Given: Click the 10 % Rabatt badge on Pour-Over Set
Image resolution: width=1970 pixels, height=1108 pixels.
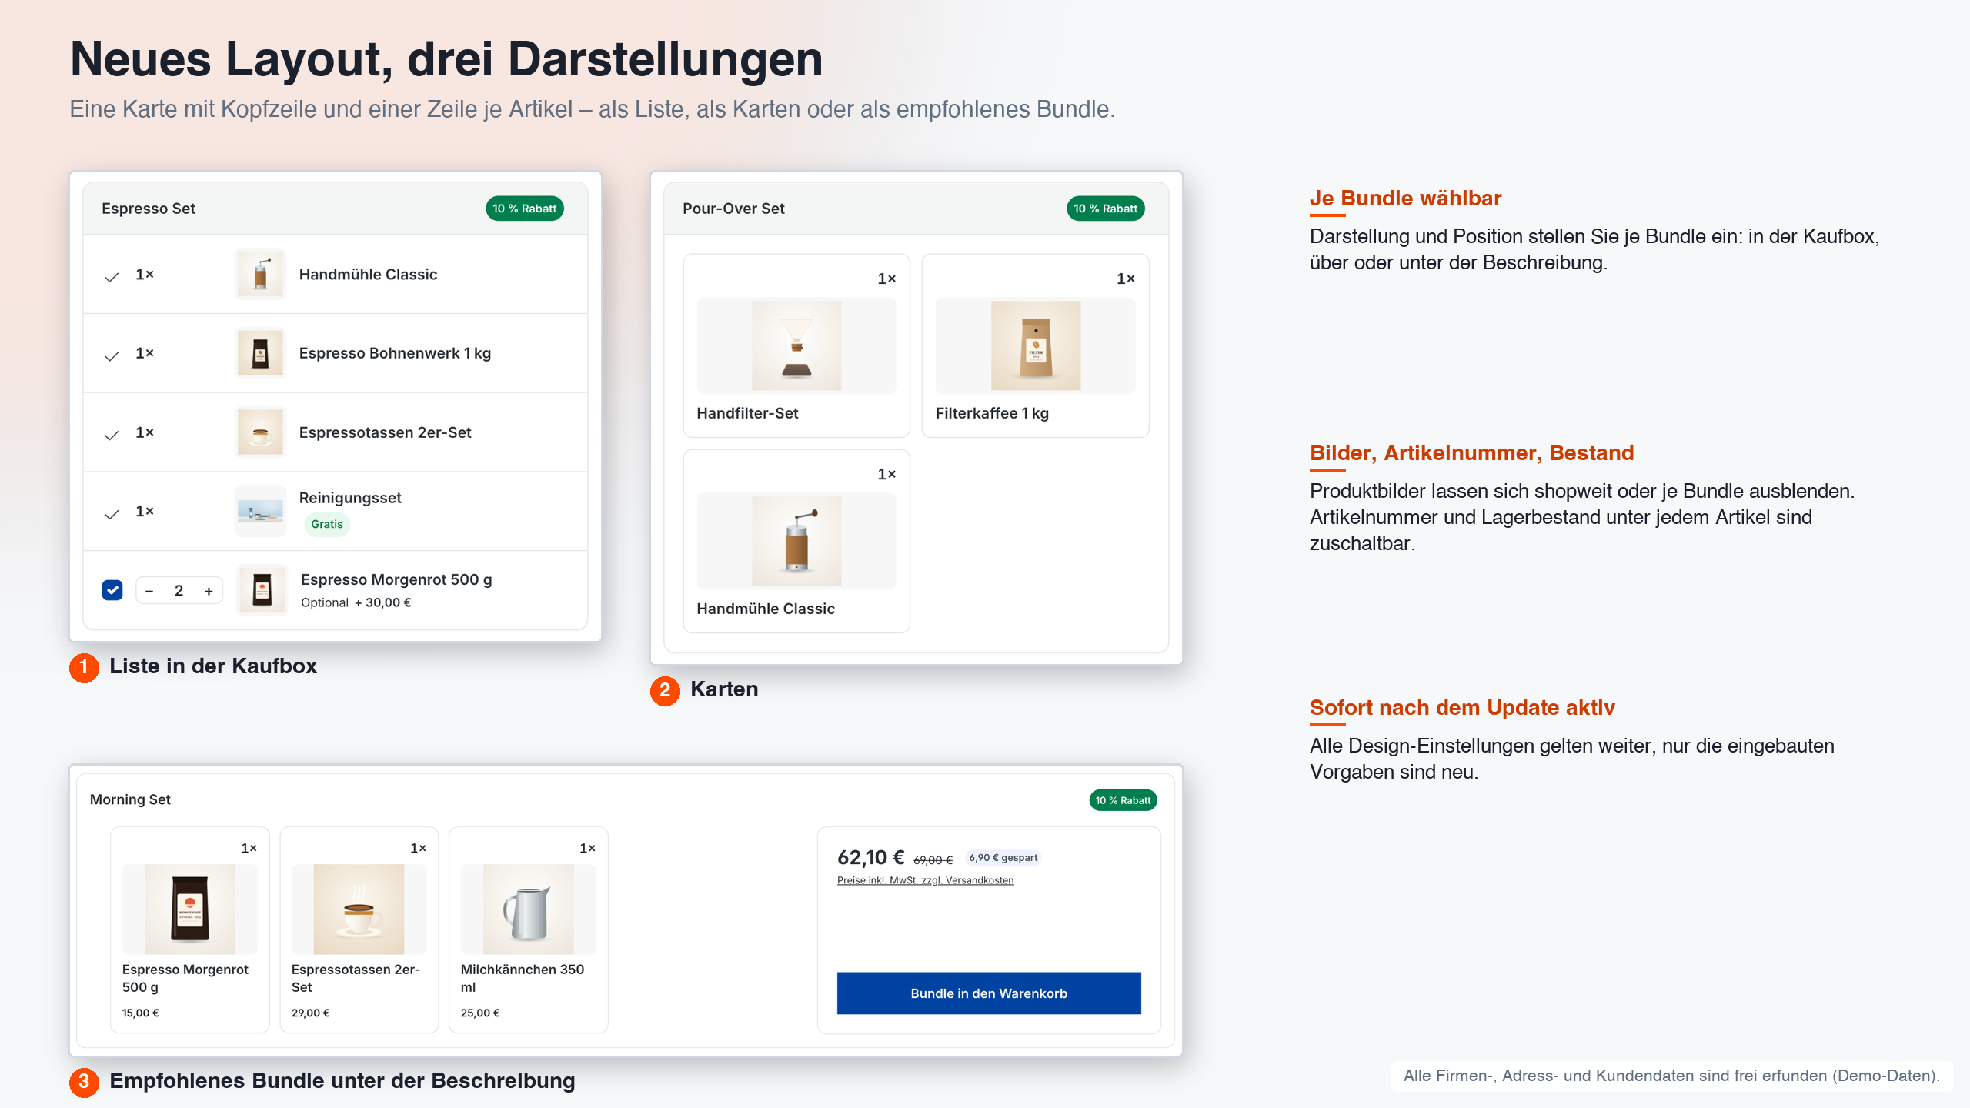Looking at the screenshot, I should 1106,209.
